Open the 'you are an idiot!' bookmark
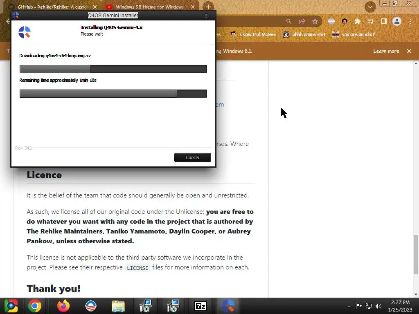The image size is (419, 314). click(354, 34)
